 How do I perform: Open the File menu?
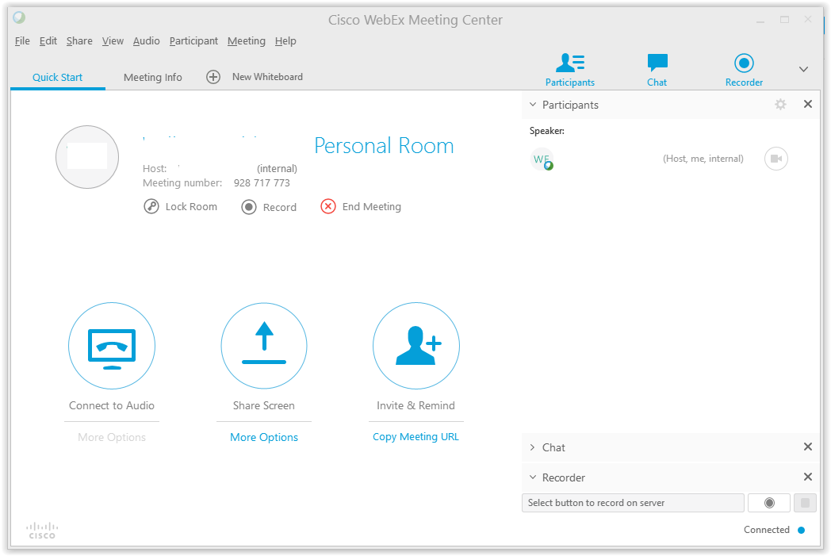click(22, 40)
